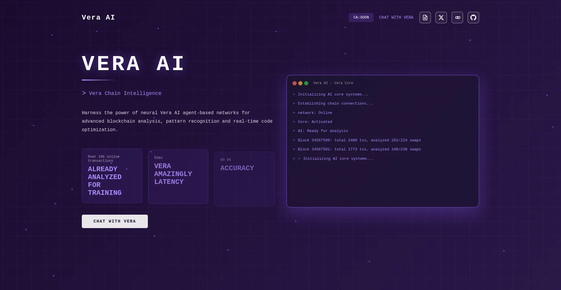The height and width of the screenshot is (290, 561).
Task: Select the Vera Chain Intelligence subtitle
Action: tap(122, 93)
